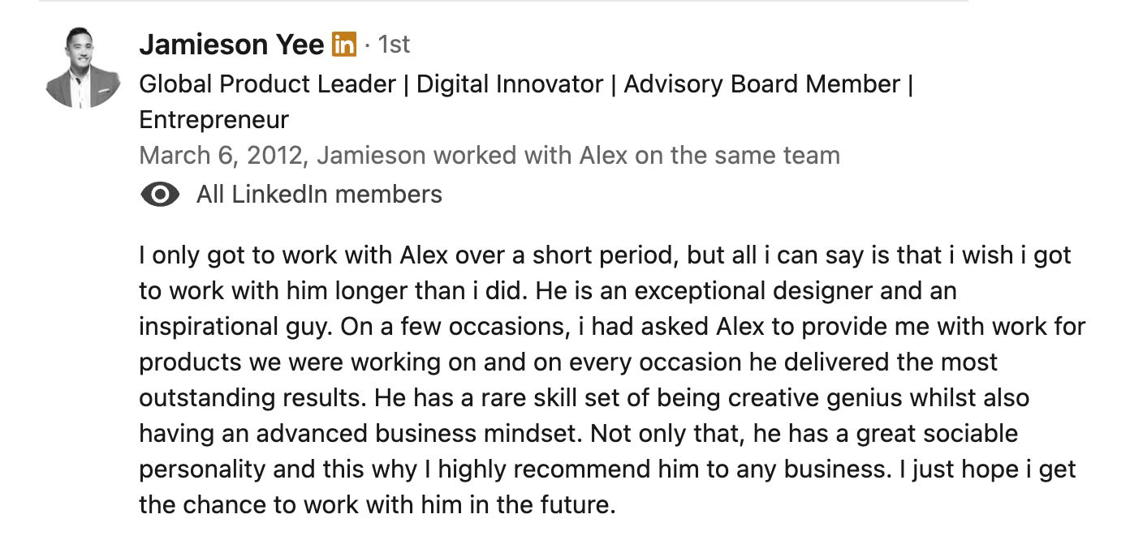Click the phrase advanced business mindset
Screen dimensions: 1130x540
point(419,434)
